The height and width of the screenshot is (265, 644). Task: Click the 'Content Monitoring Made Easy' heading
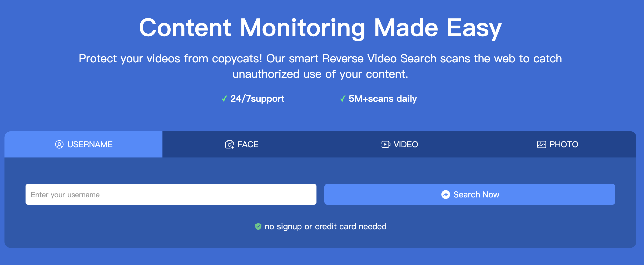(x=320, y=28)
